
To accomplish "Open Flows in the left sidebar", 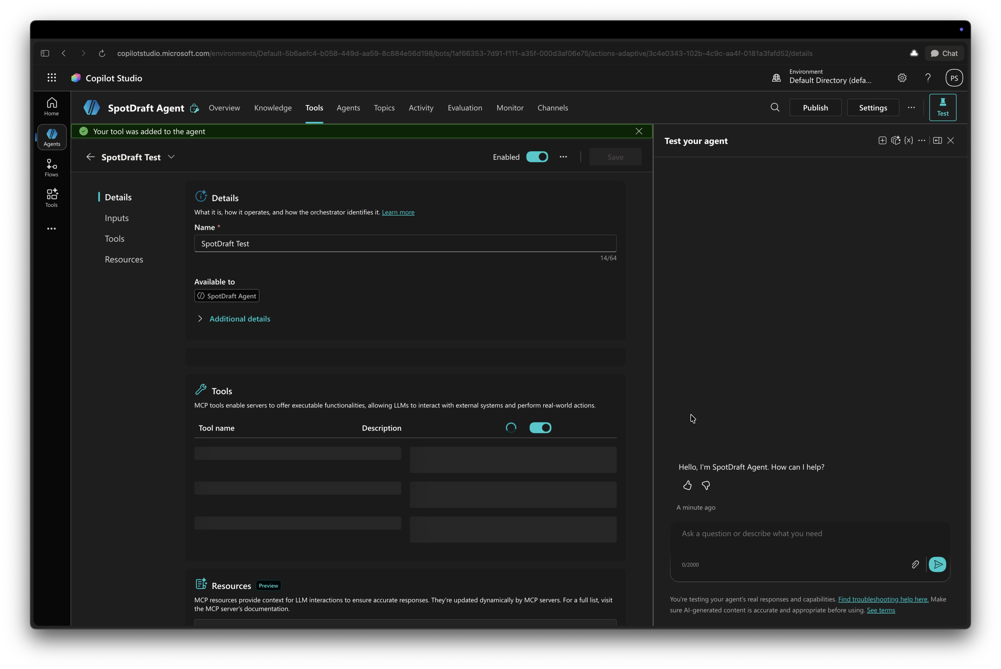I will 52,168.
